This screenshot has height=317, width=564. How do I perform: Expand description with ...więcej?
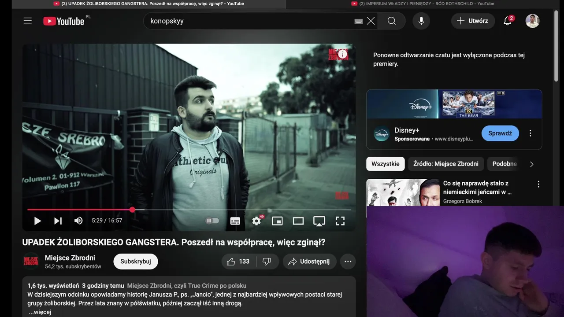(x=40, y=312)
